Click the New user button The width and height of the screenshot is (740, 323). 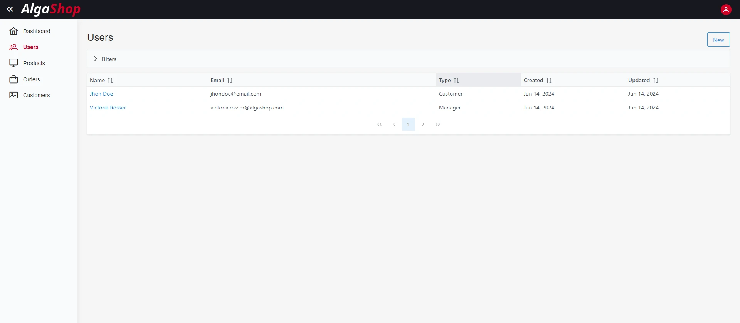point(718,40)
